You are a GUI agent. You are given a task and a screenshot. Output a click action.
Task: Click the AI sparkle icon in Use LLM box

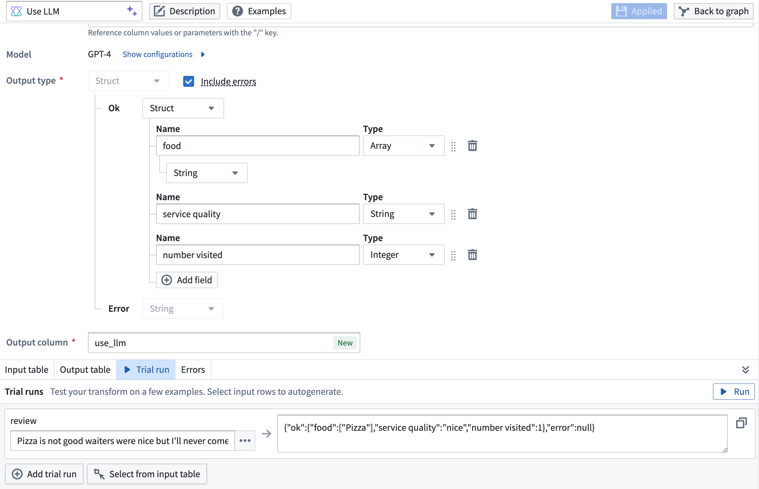tap(132, 11)
